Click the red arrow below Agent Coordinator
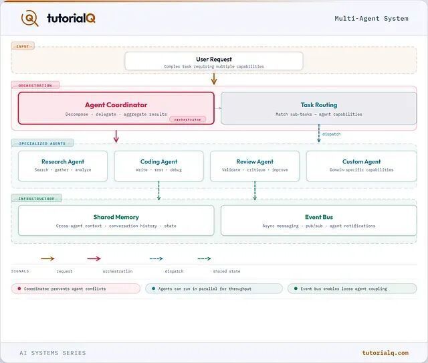 click(116, 136)
